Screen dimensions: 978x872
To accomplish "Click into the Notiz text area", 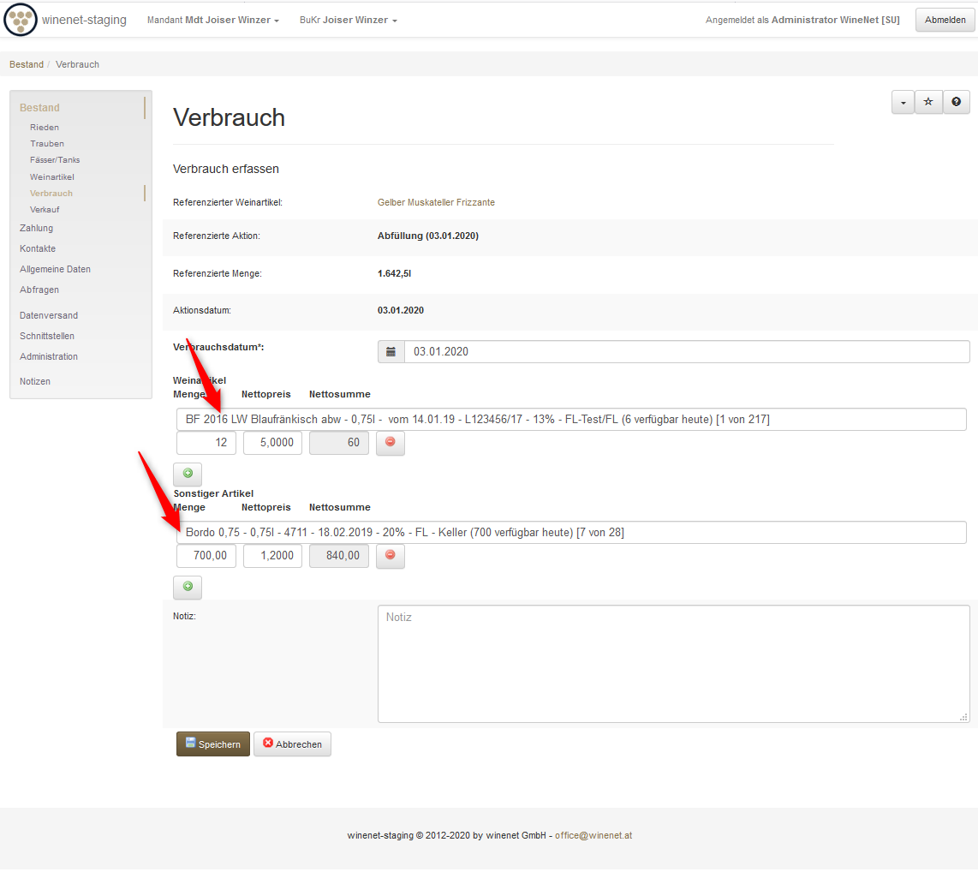I will 673,664.
